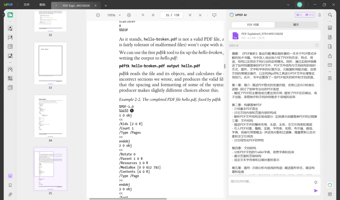Open the Attachments paperclip panel

[10, 195]
